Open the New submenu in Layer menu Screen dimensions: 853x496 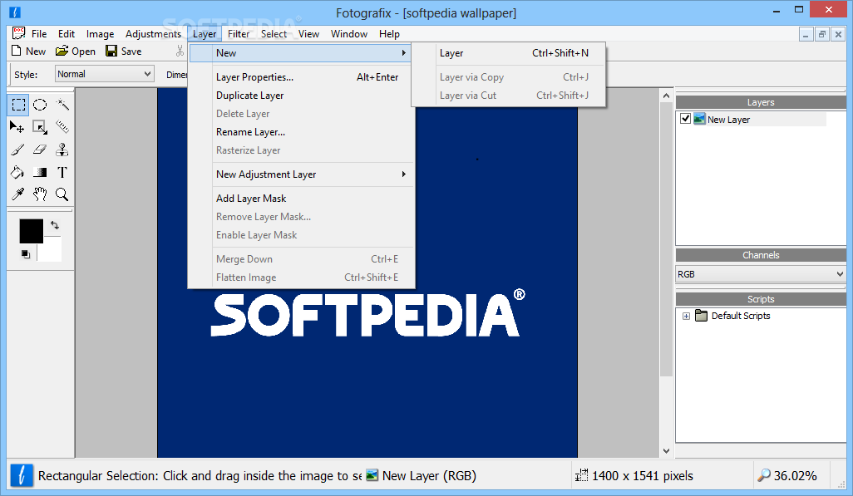coord(301,52)
